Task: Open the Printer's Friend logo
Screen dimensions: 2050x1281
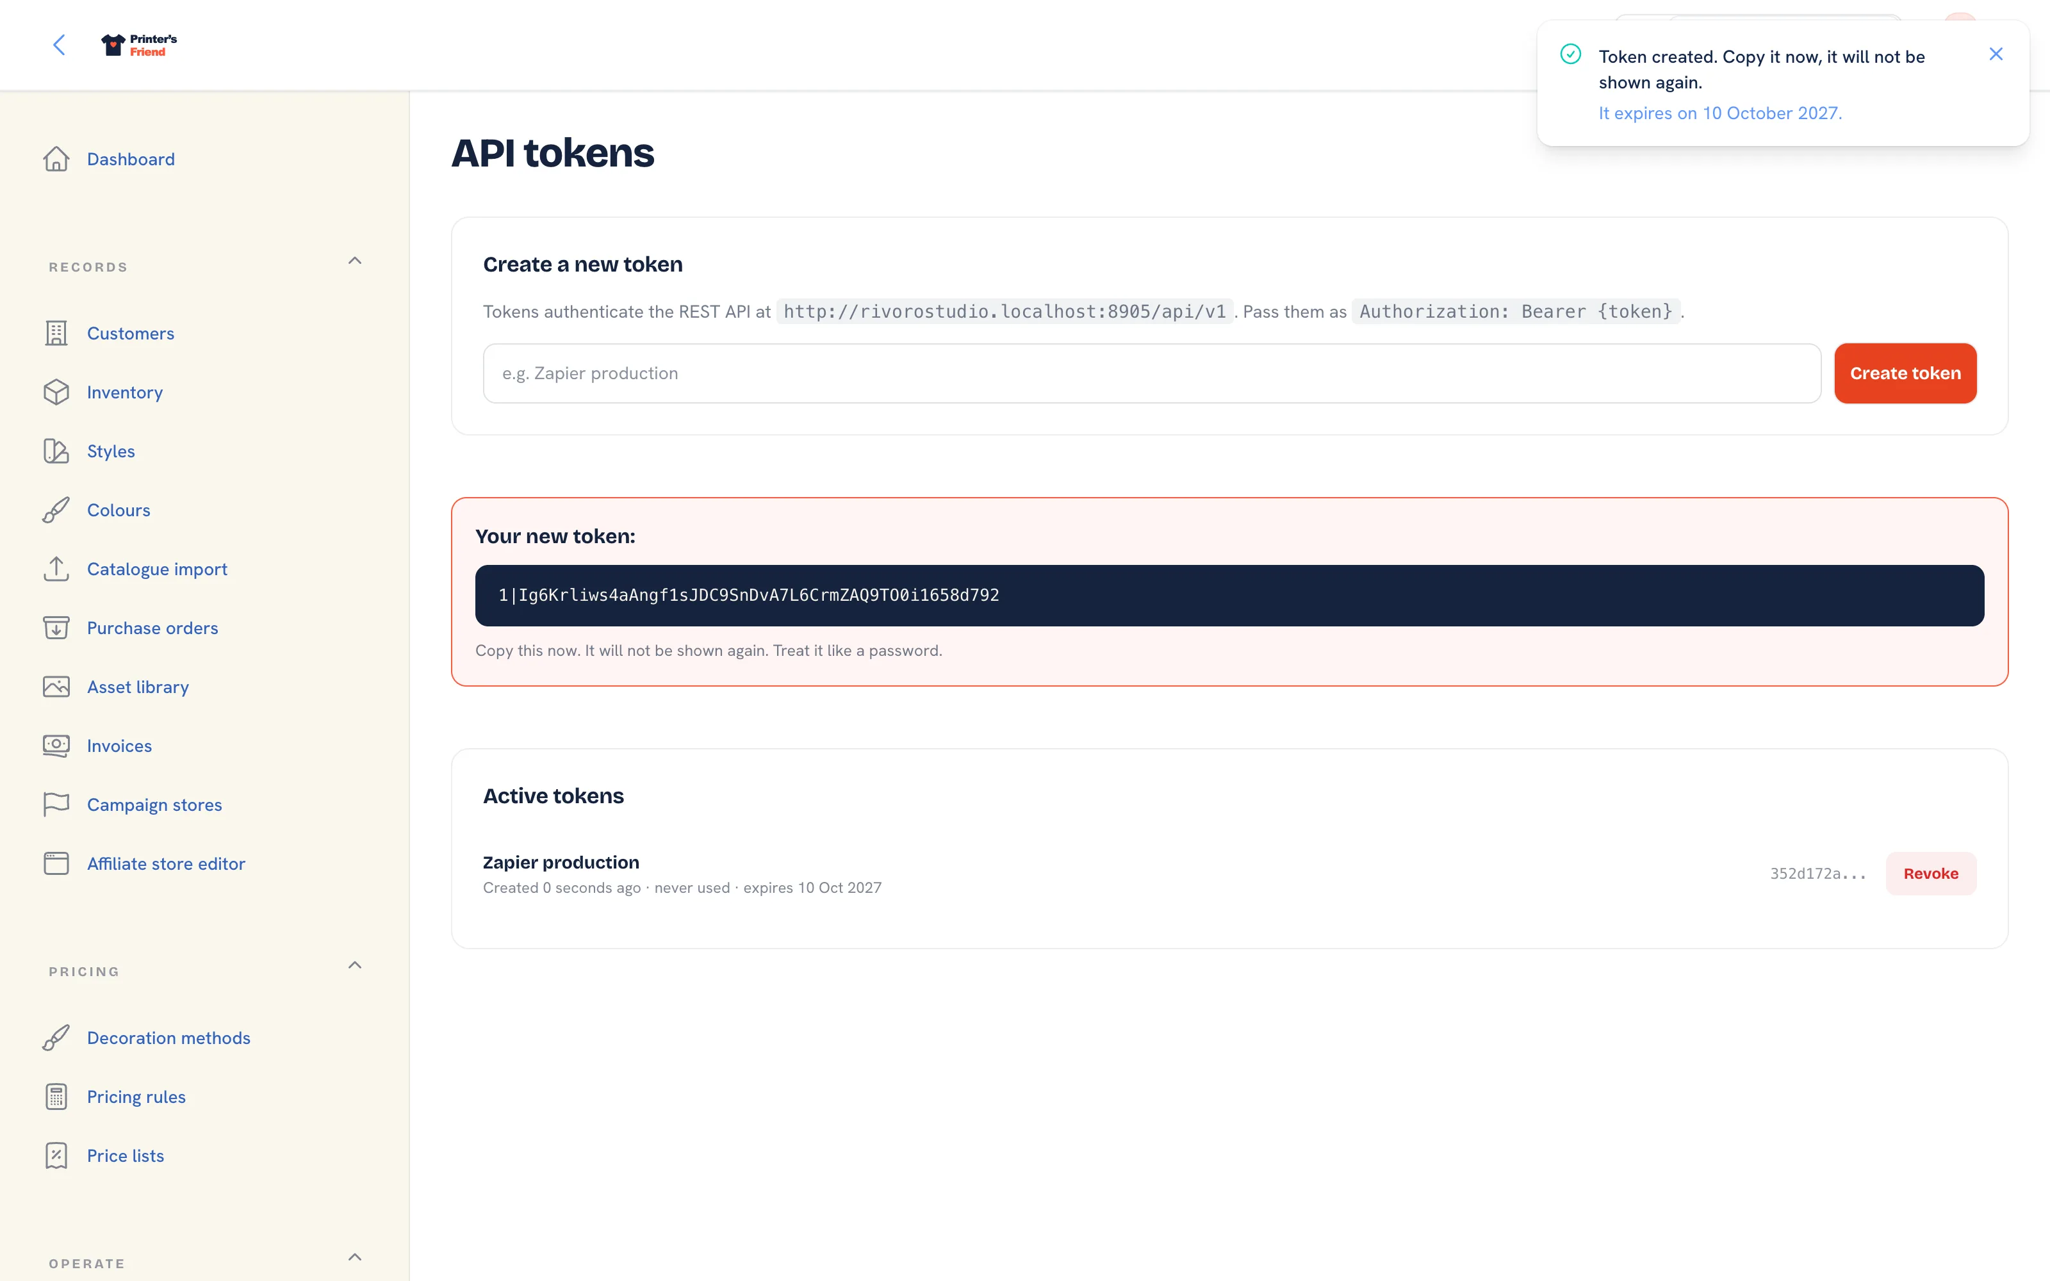Action: (x=139, y=45)
